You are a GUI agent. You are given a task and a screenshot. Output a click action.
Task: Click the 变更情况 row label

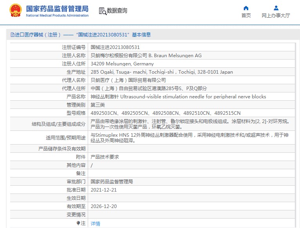[76, 215]
